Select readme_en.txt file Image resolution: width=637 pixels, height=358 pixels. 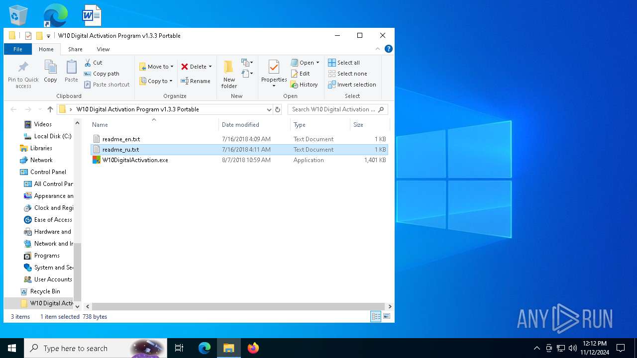pos(239,139)
